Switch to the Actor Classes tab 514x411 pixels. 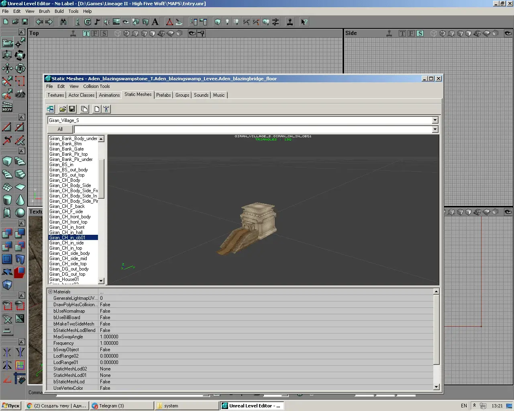82,95
